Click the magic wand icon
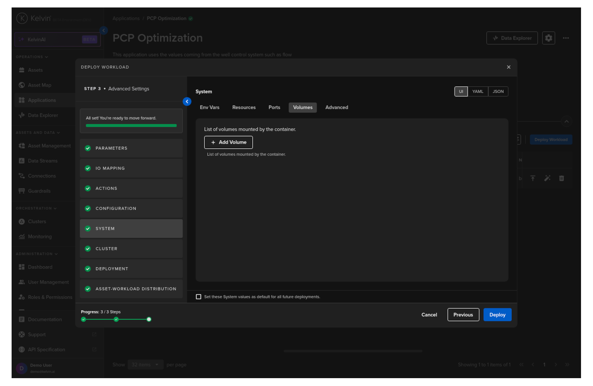Viewport: 593px width, 386px height. (547, 179)
